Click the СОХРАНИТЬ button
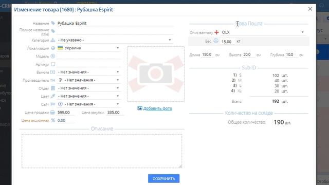 [x=163, y=178]
